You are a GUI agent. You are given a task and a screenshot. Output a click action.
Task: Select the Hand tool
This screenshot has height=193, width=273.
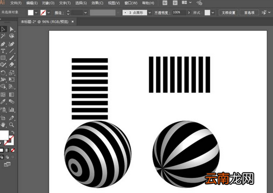coord(3,125)
